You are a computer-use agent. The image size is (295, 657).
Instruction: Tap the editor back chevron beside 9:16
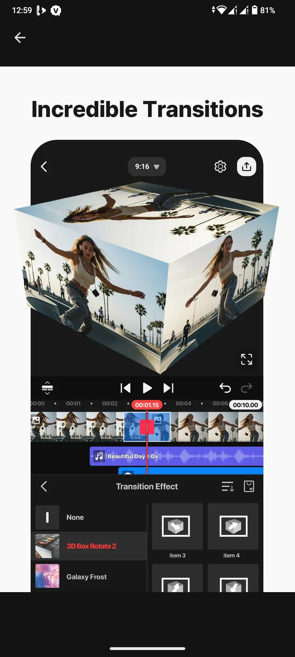44,167
